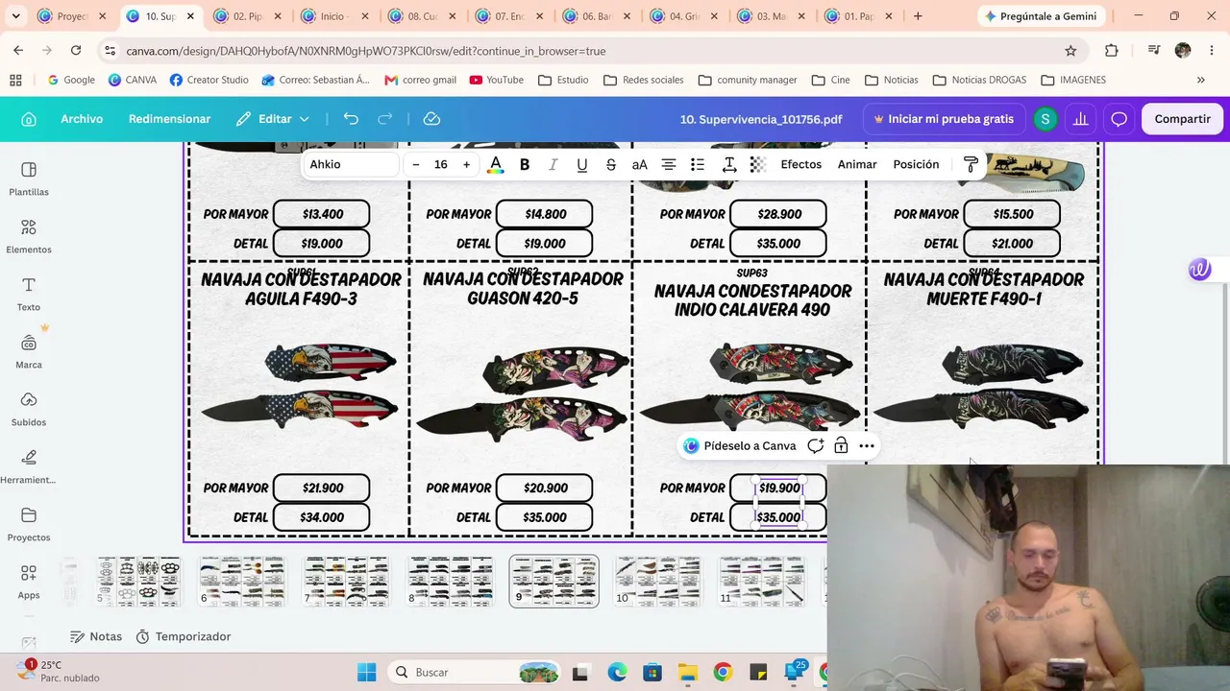Open CANVA bookmark
Viewport: 1230px width, 691px height.
[133, 80]
